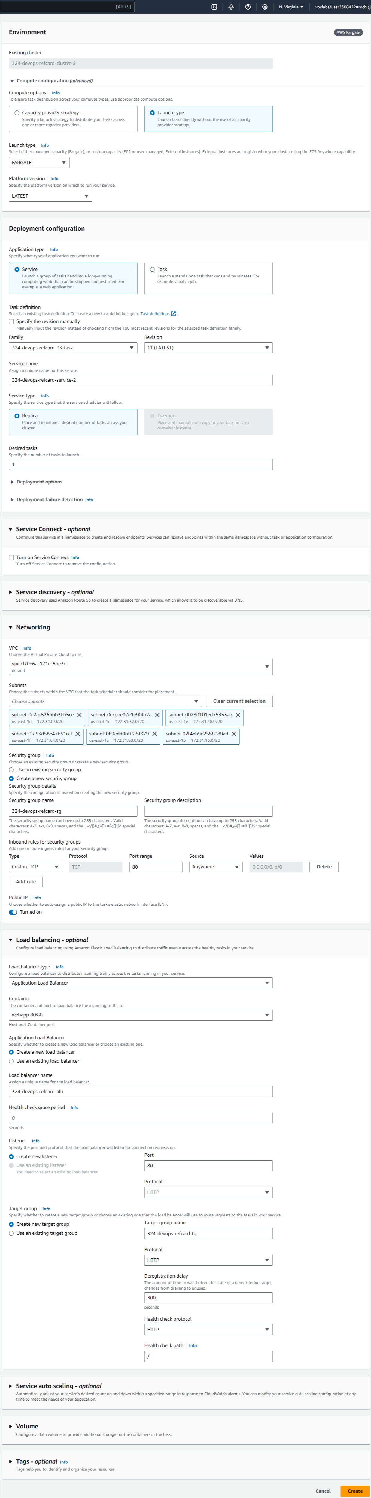The height and width of the screenshot is (1498, 371).
Task: Open the N. Virginia region menu
Action: (291, 7)
